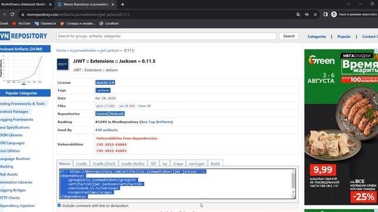Open Annotation Libraries category
Image resolution: width=378 pixels, height=212 pixels.
tap(16, 182)
